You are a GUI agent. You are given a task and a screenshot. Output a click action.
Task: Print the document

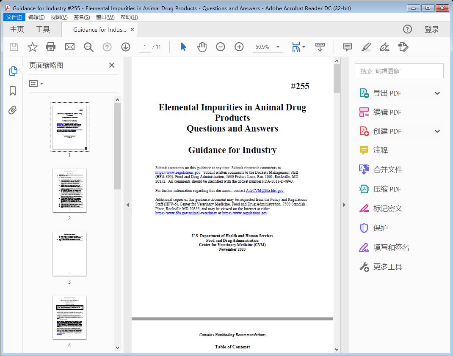(x=51, y=47)
